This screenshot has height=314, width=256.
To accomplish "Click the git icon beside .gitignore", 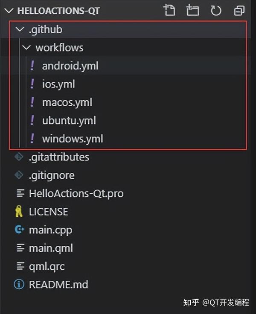I will (19, 175).
